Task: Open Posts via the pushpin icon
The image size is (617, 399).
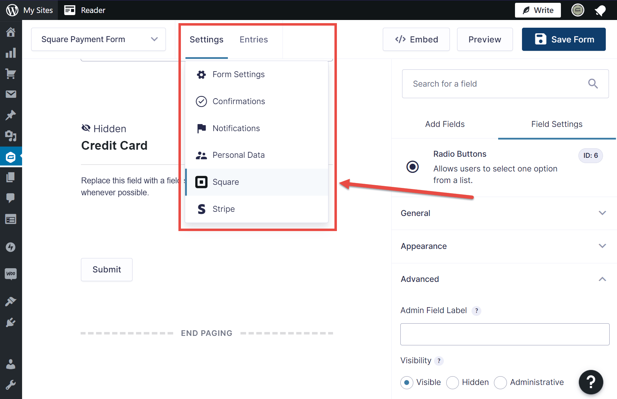Action: tap(11, 115)
